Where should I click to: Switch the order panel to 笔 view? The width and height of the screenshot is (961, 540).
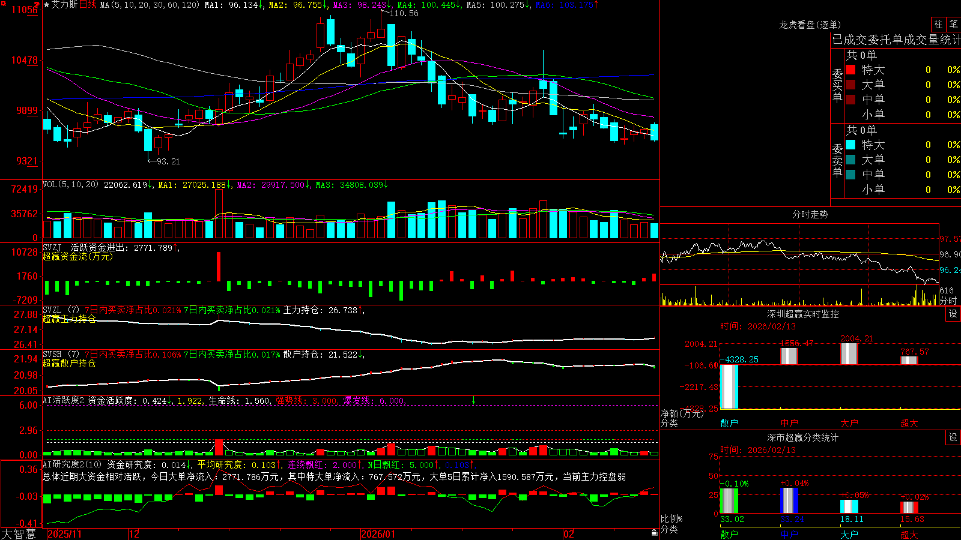[953, 24]
